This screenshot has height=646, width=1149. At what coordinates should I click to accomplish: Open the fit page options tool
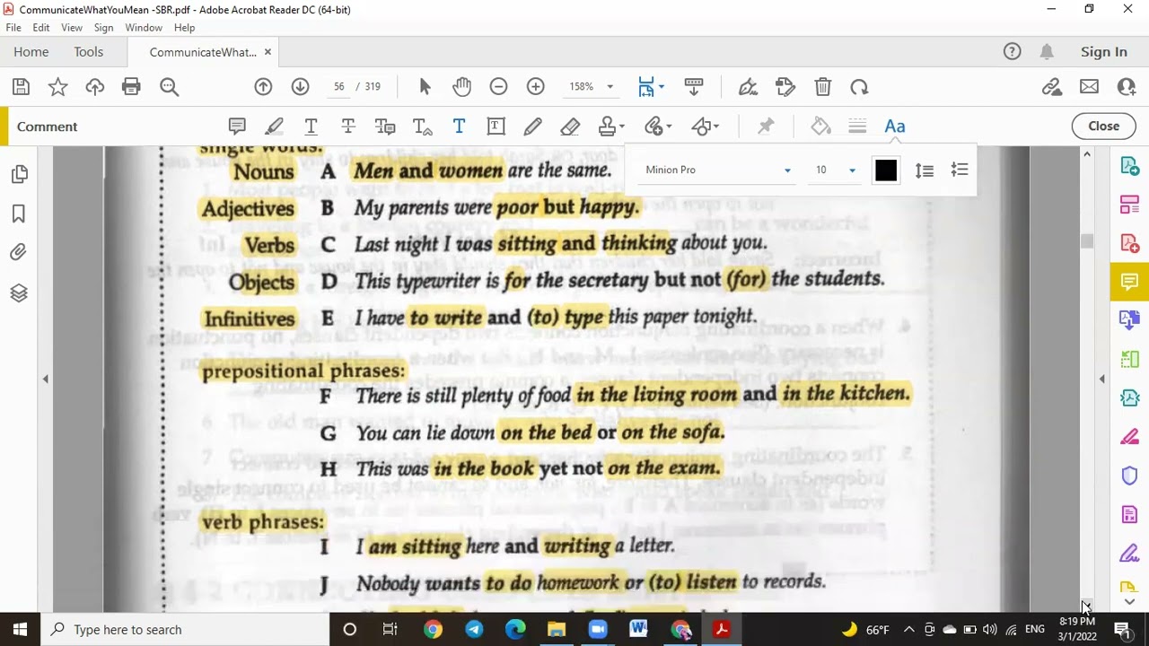(x=651, y=87)
